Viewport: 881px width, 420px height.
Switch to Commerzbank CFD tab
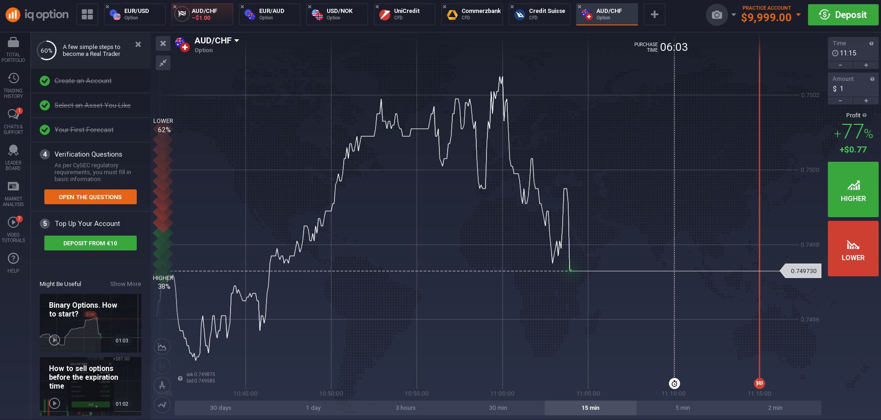[x=472, y=14]
